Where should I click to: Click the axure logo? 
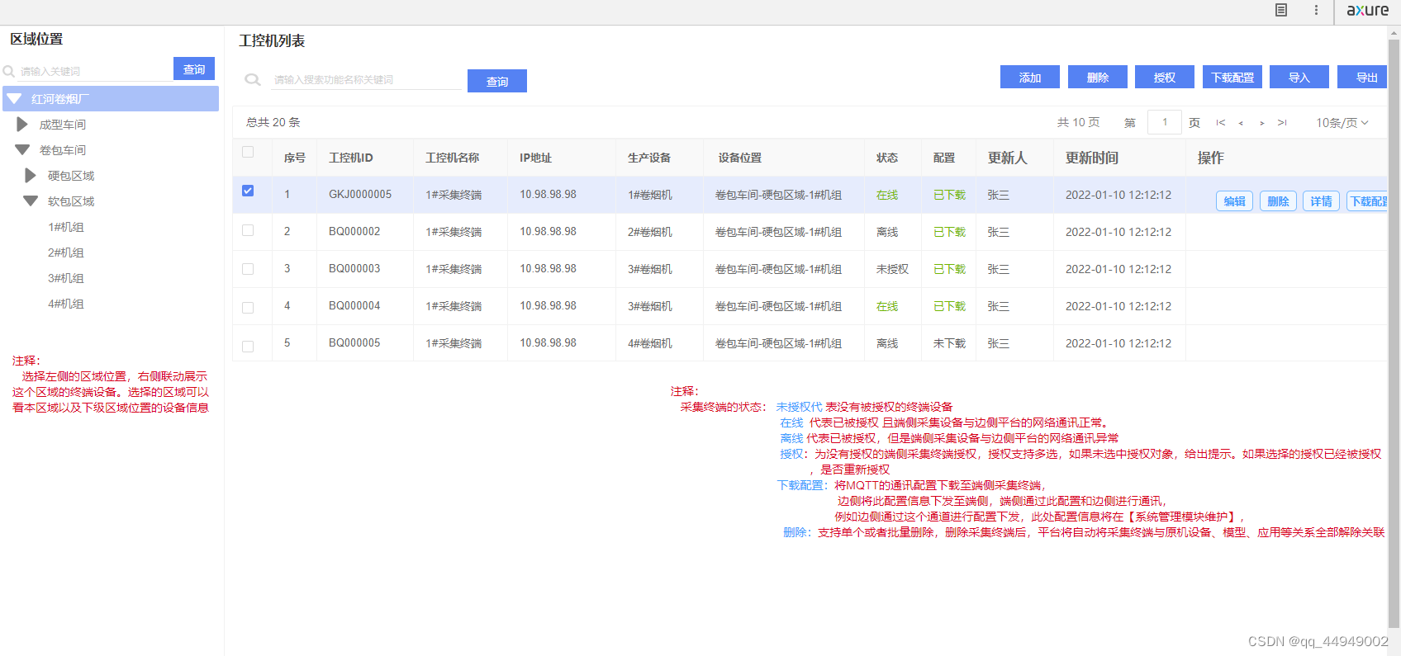(1367, 10)
